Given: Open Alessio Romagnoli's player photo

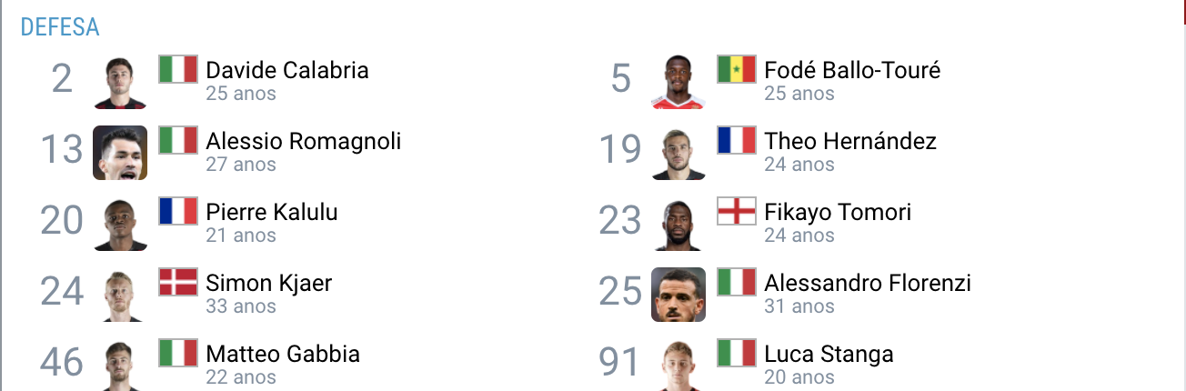Looking at the screenshot, I should pyautogui.click(x=120, y=153).
